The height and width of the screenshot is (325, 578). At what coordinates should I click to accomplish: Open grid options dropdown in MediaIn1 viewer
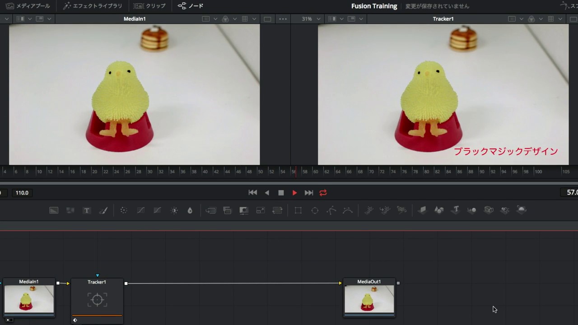[x=254, y=19]
